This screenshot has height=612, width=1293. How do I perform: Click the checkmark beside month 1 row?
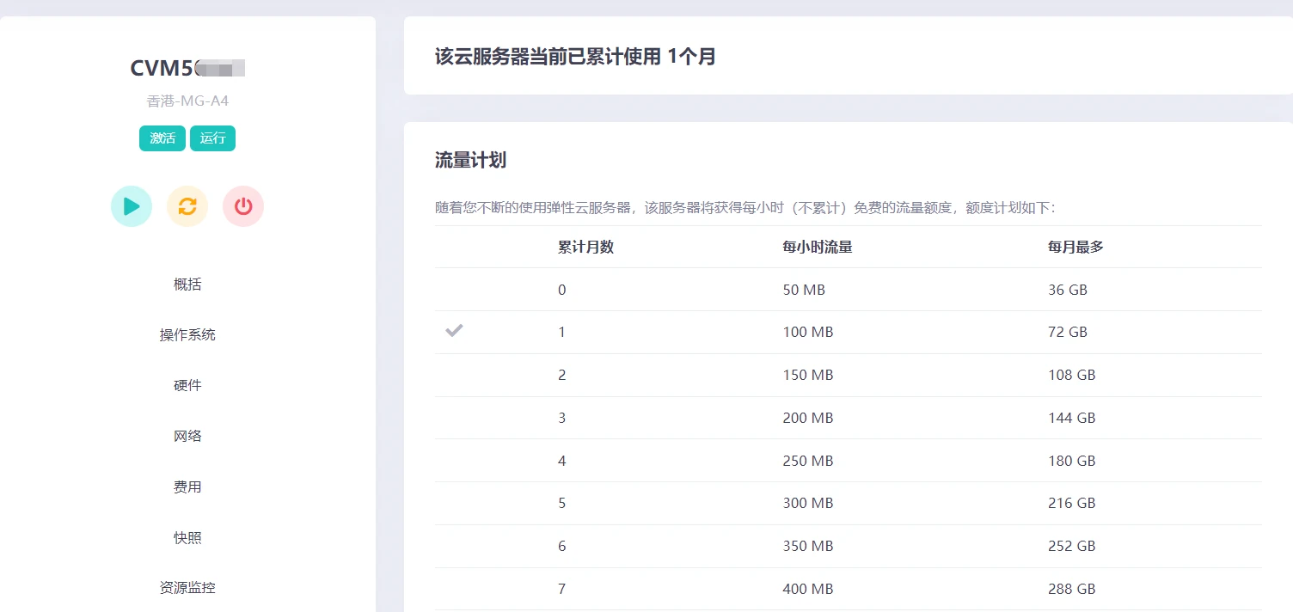[x=454, y=331]
